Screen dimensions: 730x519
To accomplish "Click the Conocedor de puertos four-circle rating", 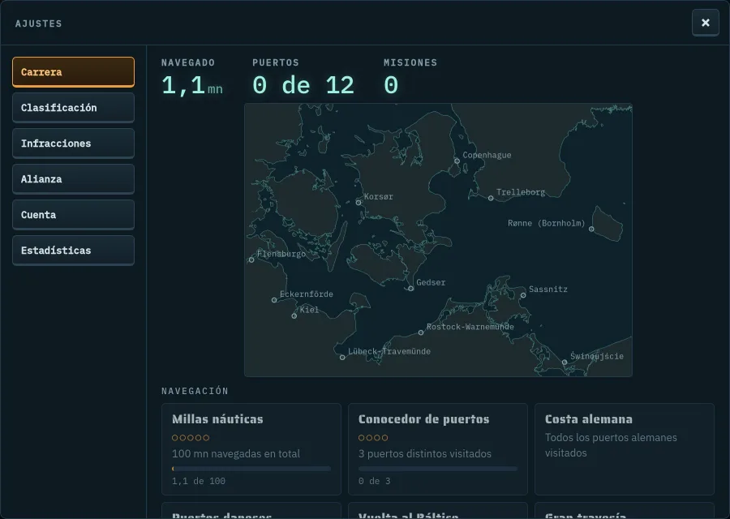I will (x=373, y=438).
